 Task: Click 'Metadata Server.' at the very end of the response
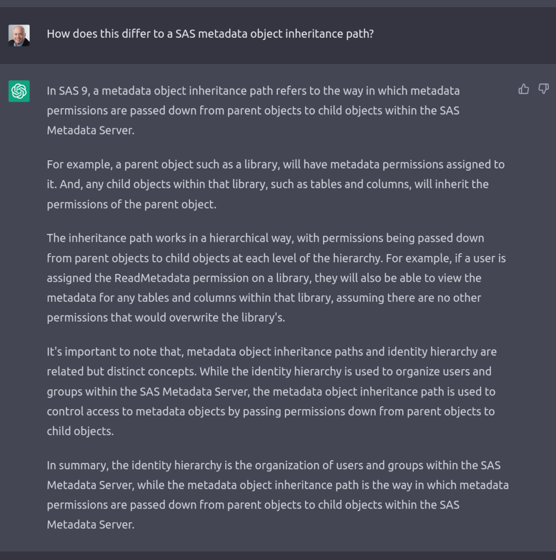91,524
